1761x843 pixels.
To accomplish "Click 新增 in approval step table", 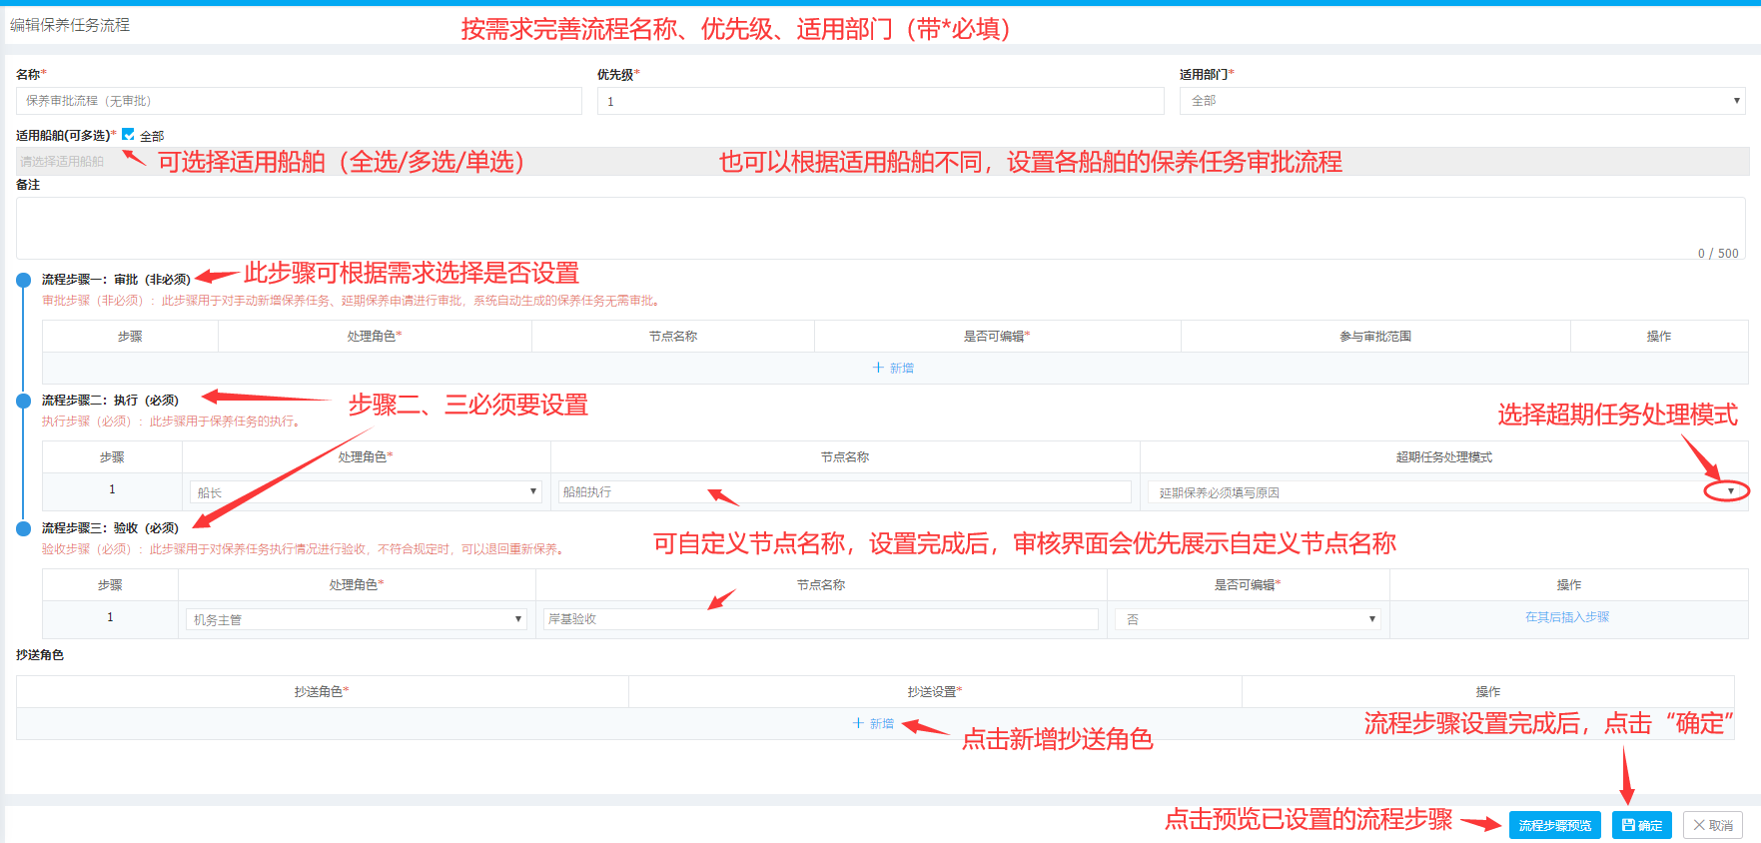I will tap(893, 368).
